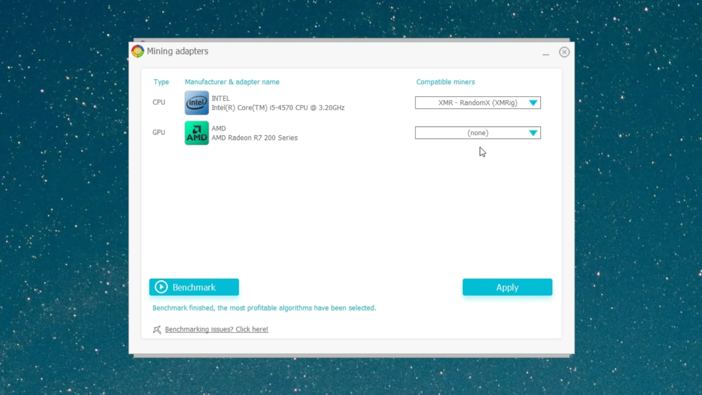Click the minimize icon in the title bar
The image size is (702, 395).
click(x=546, y=54)
